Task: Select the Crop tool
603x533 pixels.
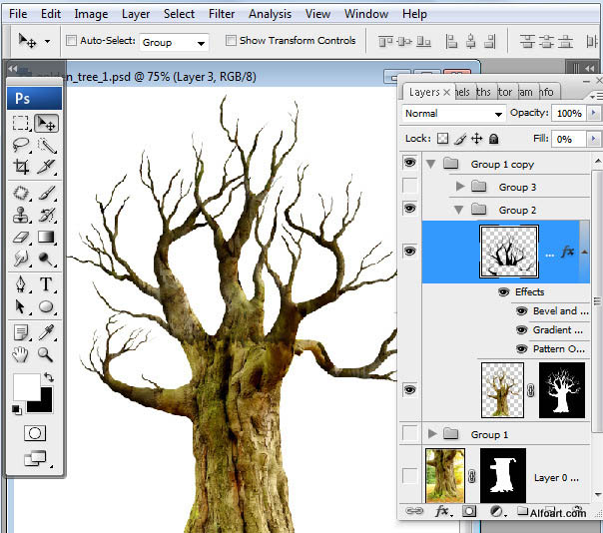Action: click(21, 168)
